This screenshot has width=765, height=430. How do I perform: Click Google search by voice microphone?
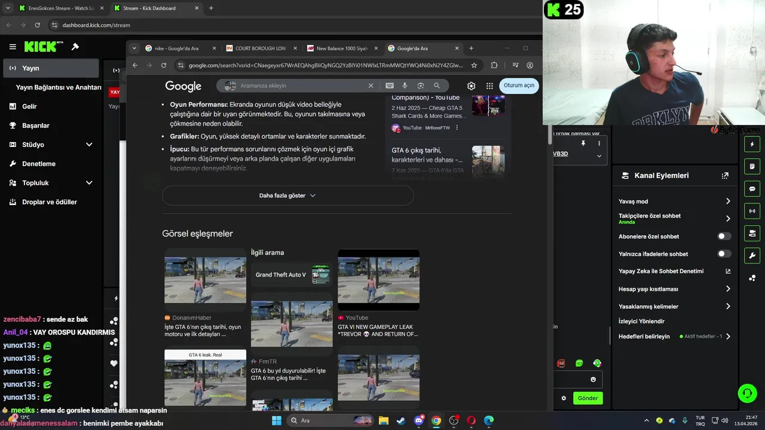pos(405,86)
